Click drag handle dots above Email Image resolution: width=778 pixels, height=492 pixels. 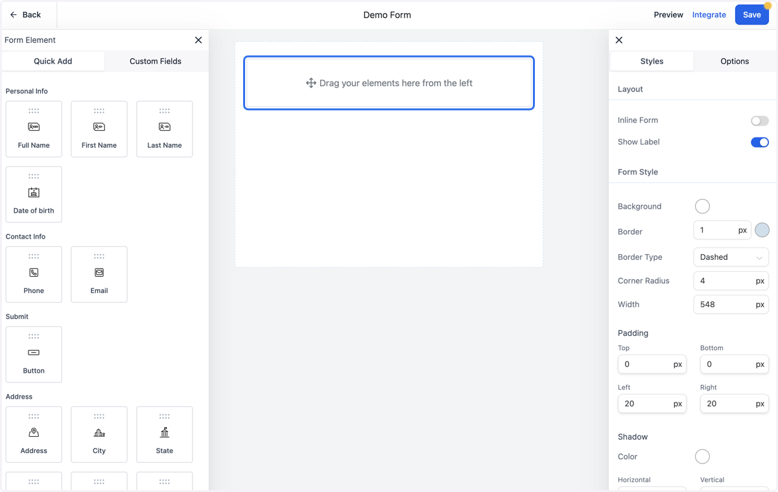(x=99, y=256)
